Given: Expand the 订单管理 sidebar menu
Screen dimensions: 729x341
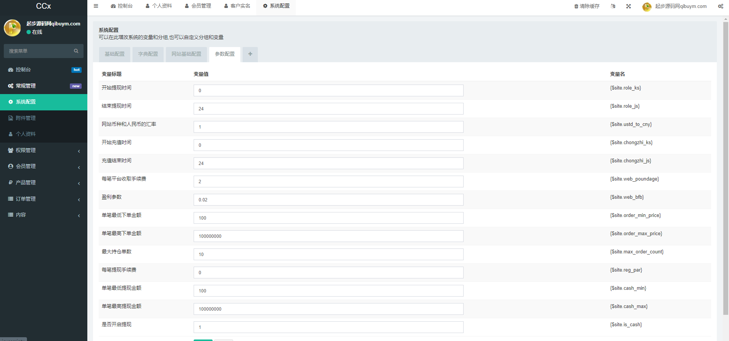Looking at the screenshot, I should tap(43, 199).
